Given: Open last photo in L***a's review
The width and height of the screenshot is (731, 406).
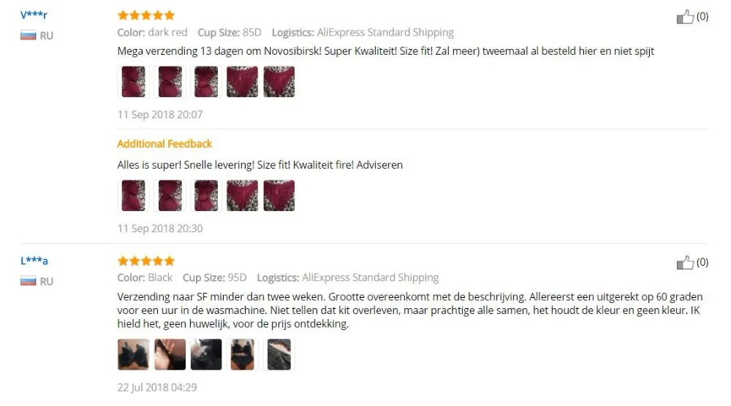Looking at the screenshot, I should [279, 355].
